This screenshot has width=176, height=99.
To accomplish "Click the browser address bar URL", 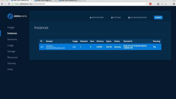I will click(30, 4).
